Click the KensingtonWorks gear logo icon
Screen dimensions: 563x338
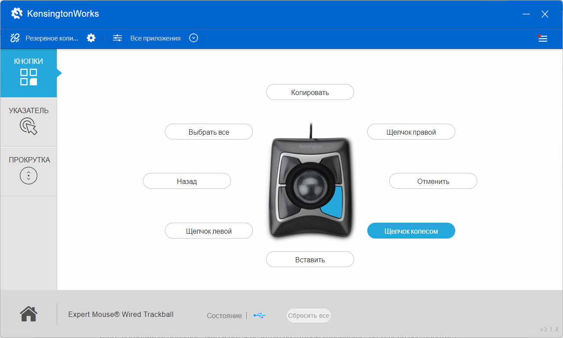pyautogui.click(x=17, y=14)
